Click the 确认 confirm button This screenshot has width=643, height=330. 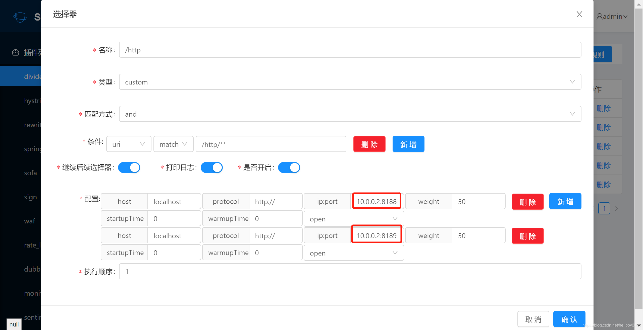569,319
